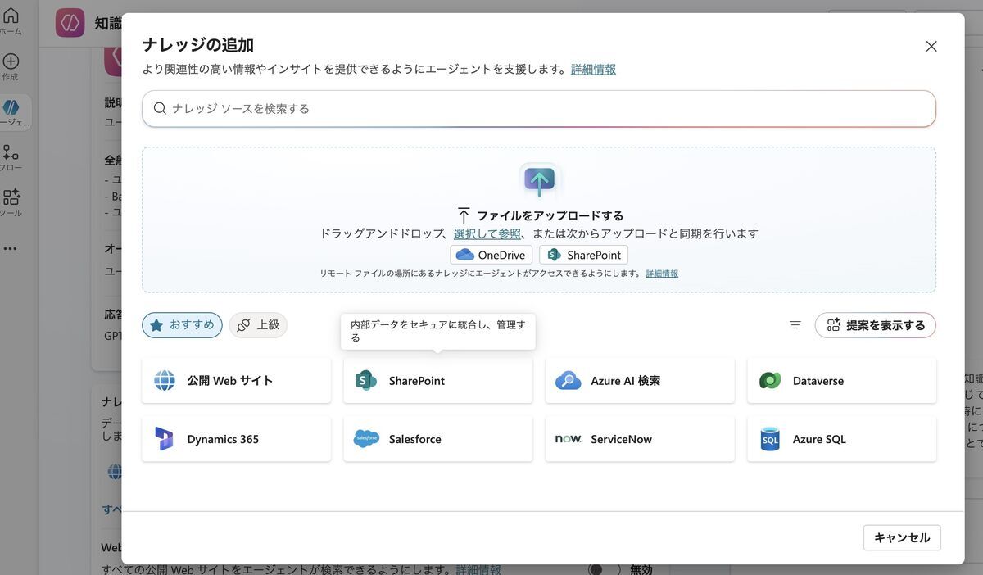
Task: Select the おすすめ tab
Action: click(182, 325)
